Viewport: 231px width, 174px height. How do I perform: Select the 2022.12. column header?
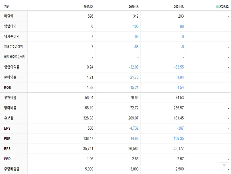click(x=224, y=7)
